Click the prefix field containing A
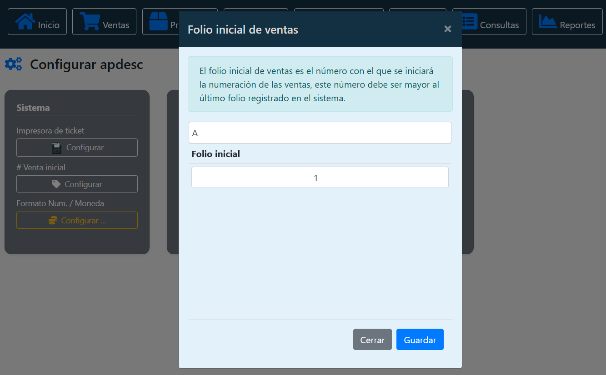The width and height of the screenshot is (606, 375). [x=320, y=132]
